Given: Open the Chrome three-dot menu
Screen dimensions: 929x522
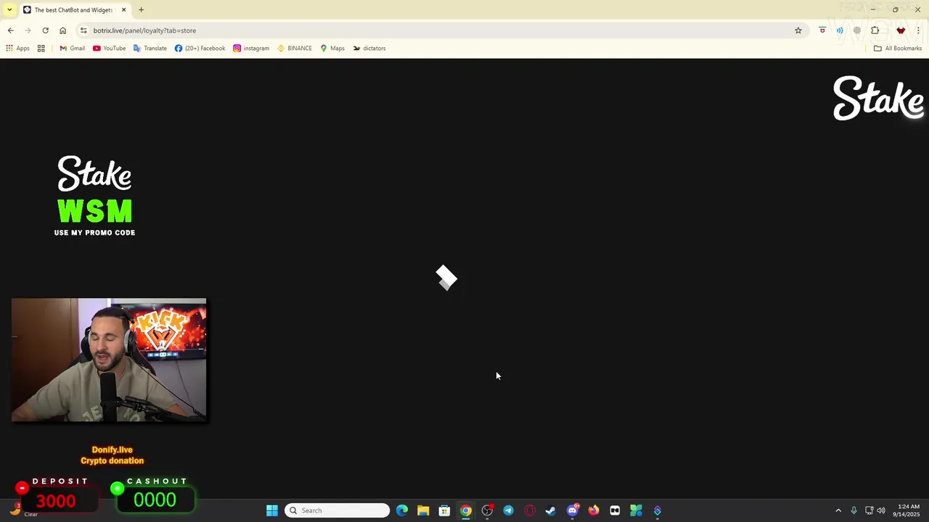Looking at the screenshot, I should (x=918, y=30).
